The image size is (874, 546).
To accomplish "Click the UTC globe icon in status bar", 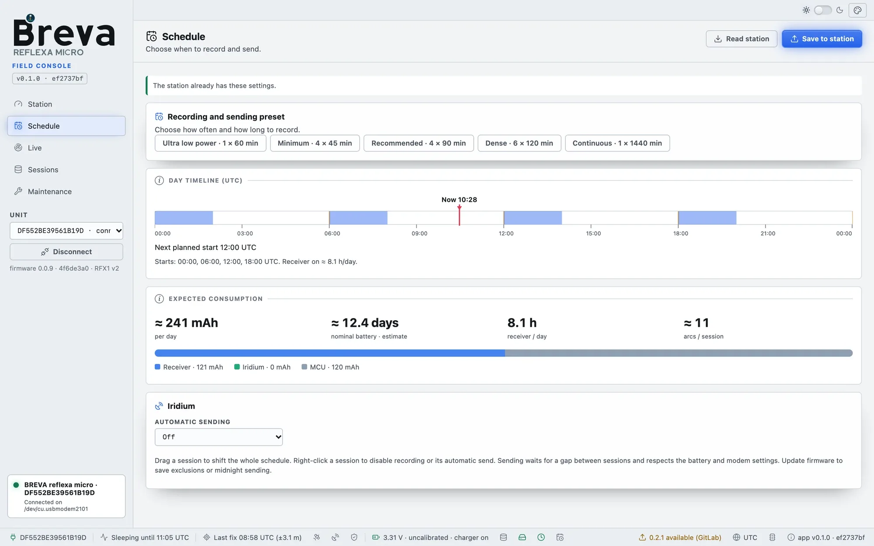I will pyautogui.click(x=736, y=537).
